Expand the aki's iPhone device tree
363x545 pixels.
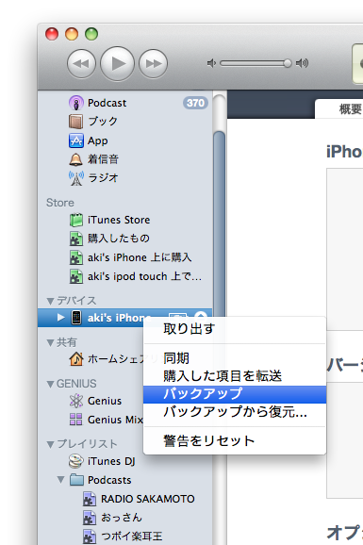tap(61, 317)
